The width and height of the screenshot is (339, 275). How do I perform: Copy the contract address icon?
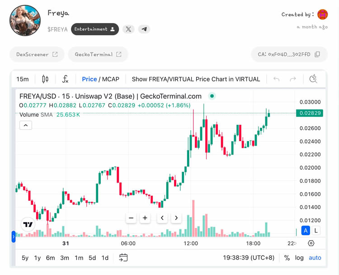coord(317,54)
